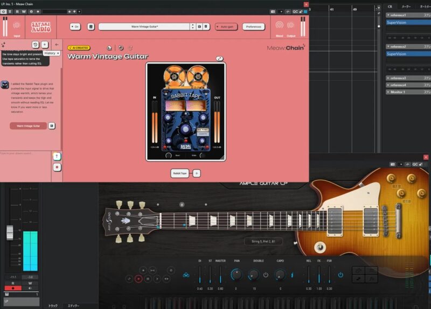Adjust the MASTER slider in Ample Guitar
Image resolution: width=431 pixels, height=309 pixels.
click(220, 275)
